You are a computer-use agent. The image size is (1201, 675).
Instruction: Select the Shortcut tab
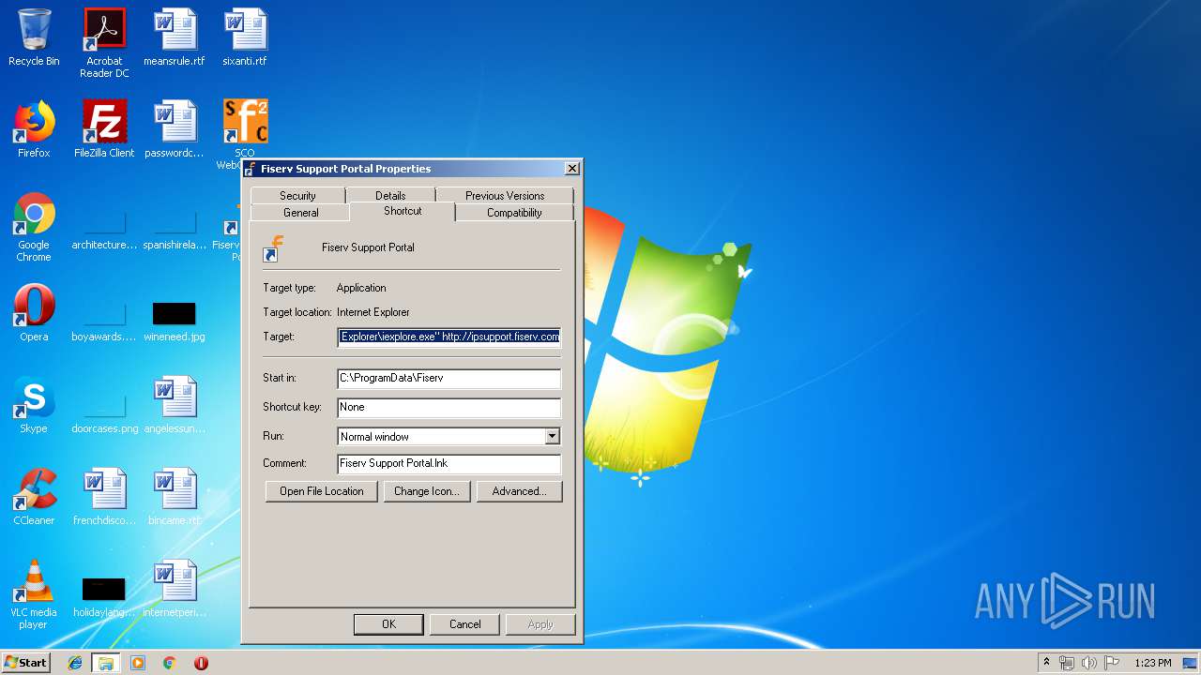[403, 212]
